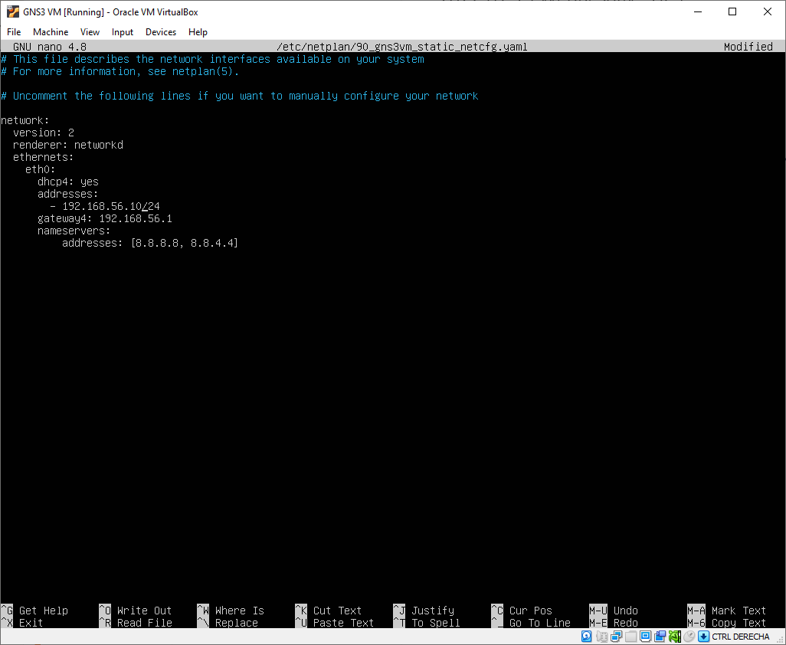Click the '^X Exit' nano shortcut

pyautogui.click(x=22, y=623)
